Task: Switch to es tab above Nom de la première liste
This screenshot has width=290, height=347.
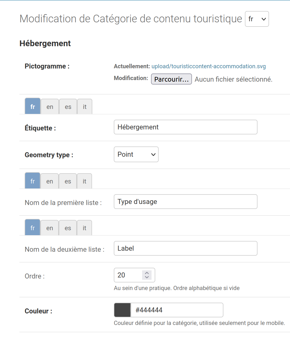Action: (x=68, y=181)
